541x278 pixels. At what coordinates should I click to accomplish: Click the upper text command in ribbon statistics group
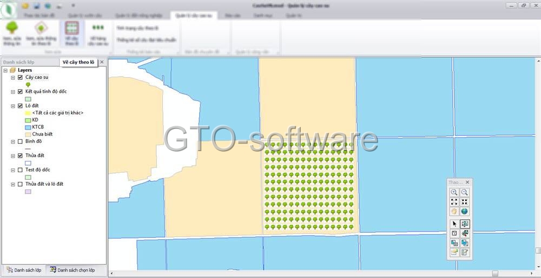(x=137, y=28)
